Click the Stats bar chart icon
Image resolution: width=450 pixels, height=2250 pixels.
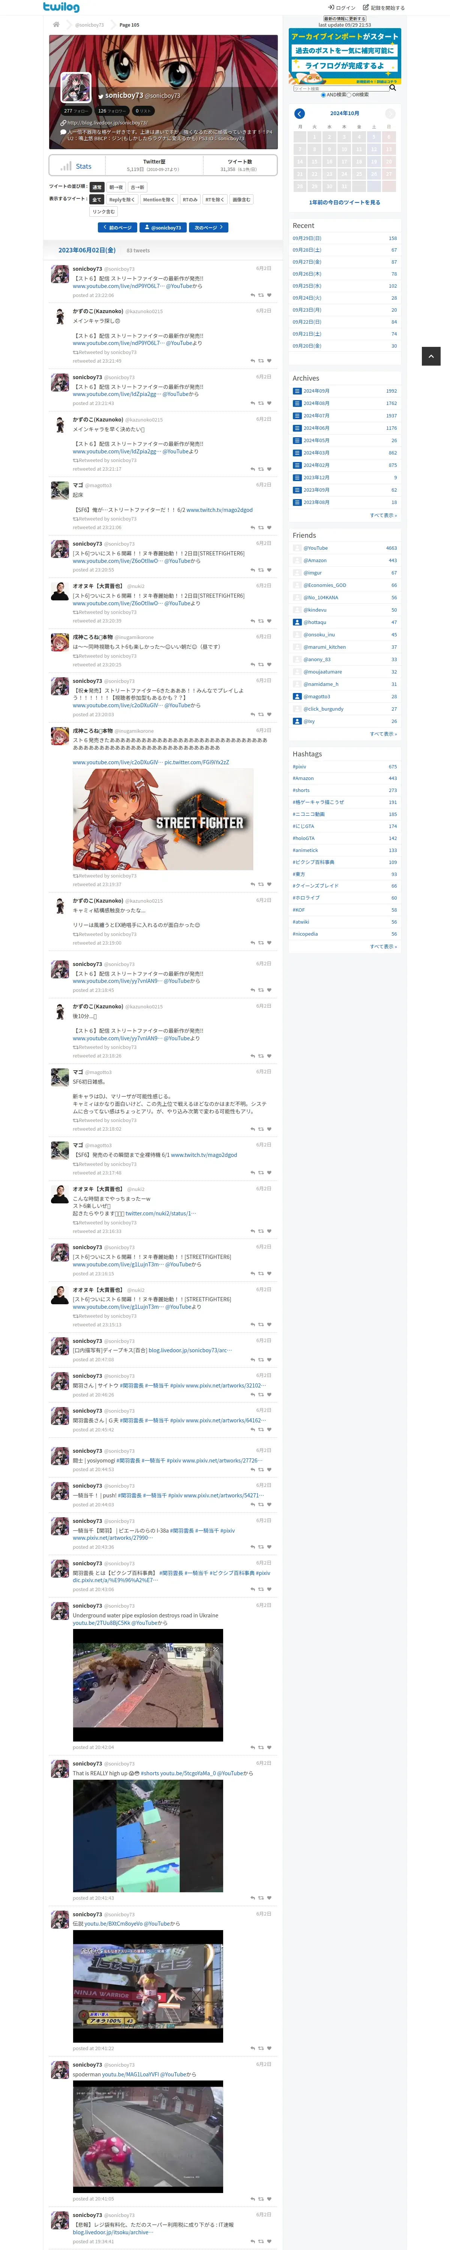[x=66, y=166]
